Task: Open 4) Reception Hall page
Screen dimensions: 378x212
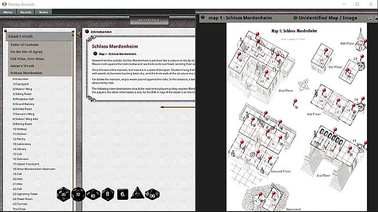Action: click(x=23, y=99)
